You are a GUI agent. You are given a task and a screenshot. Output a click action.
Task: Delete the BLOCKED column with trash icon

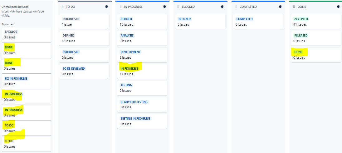[x=222, y=7]
